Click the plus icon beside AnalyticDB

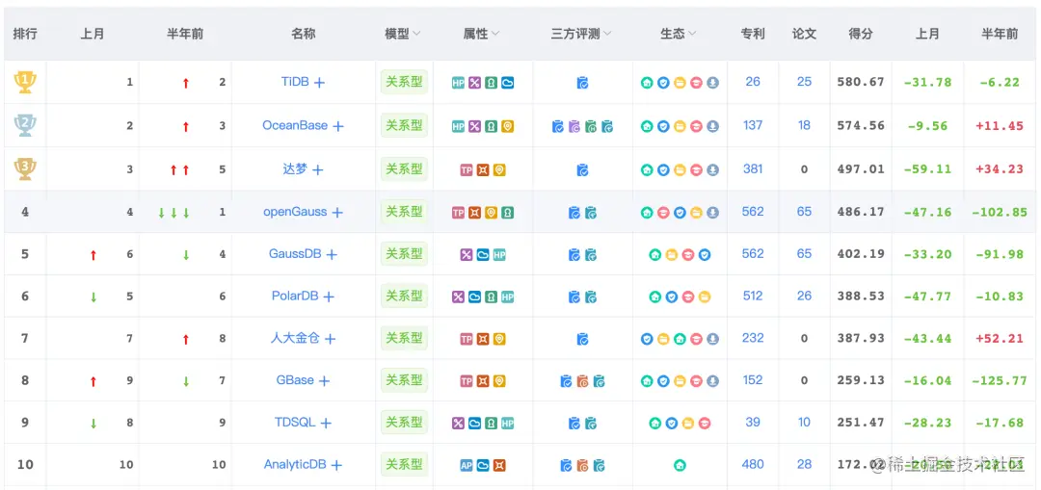(x=336, y=466)
